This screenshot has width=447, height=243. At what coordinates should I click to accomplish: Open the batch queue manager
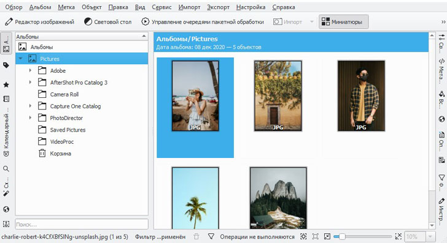tap(203, 22)
